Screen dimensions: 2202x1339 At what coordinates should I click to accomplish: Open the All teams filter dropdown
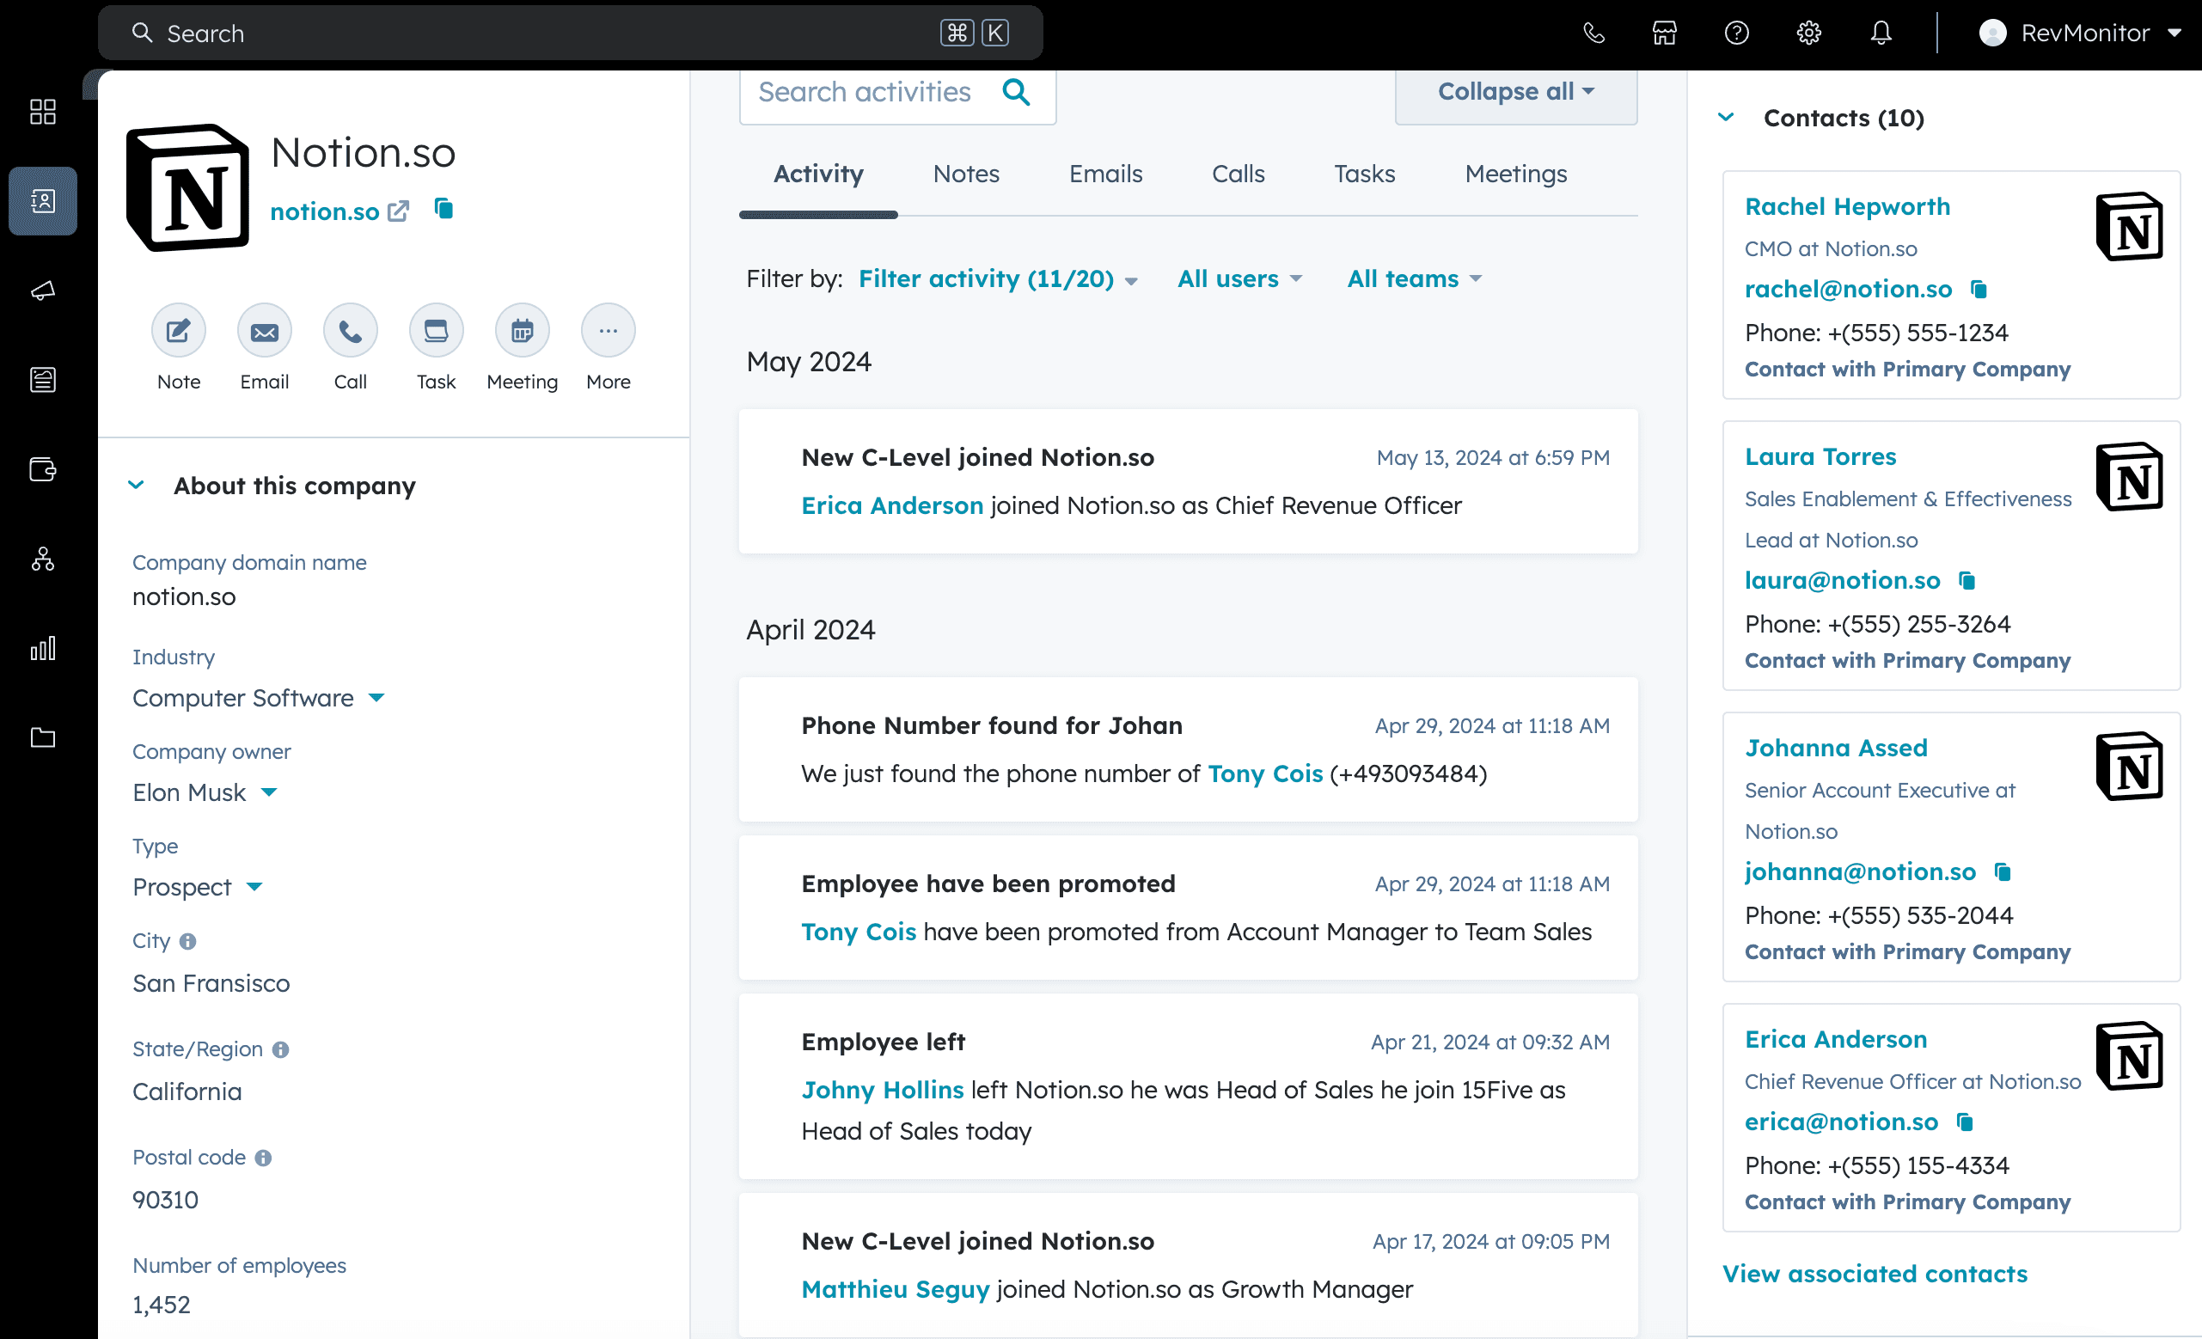click(x=1414, y=278)
